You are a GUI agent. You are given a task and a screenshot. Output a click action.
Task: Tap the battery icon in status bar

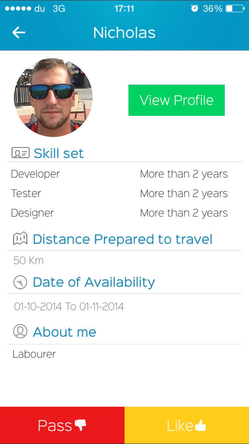(234, 9)
